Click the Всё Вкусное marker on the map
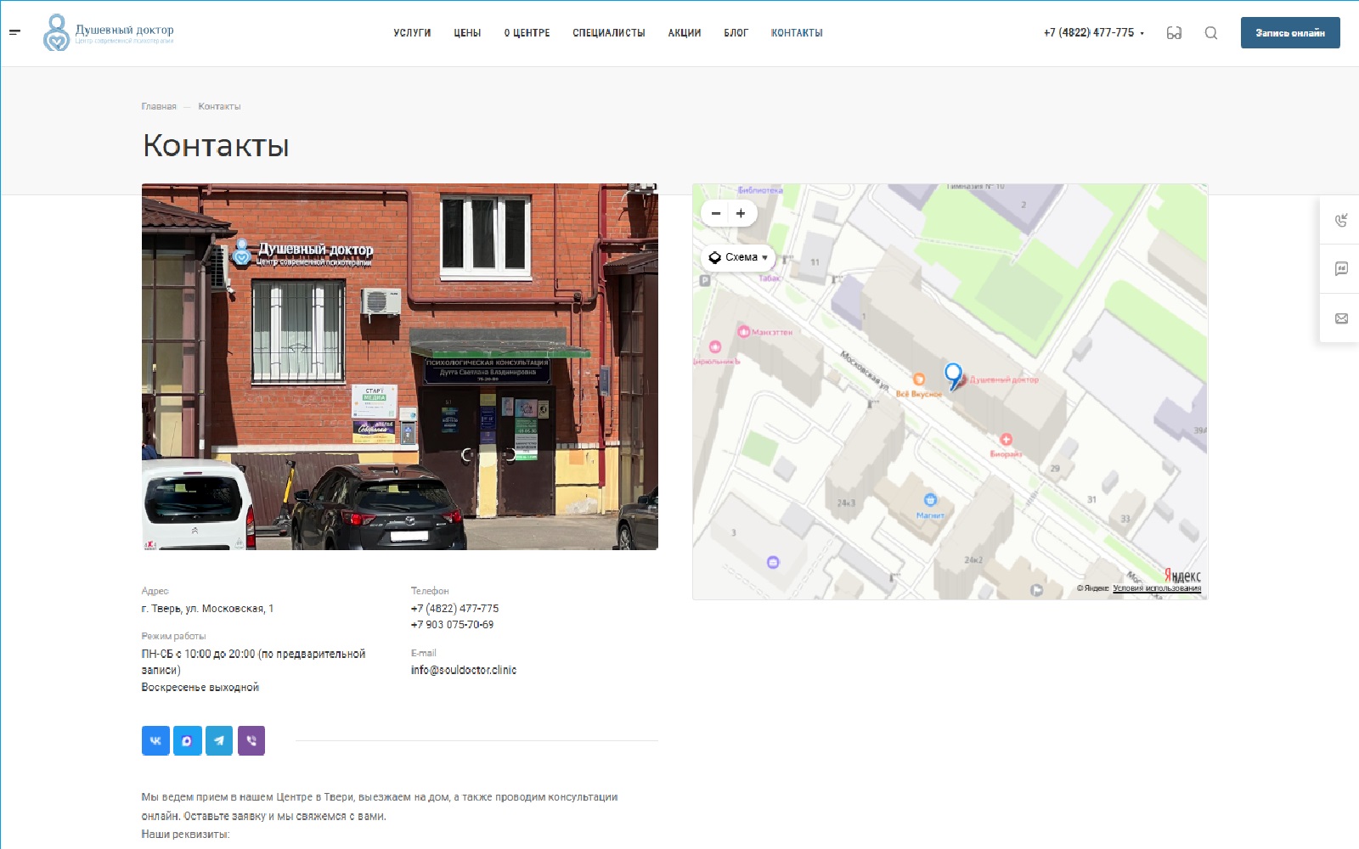Viewport: 1359px width, 849px height. pos(918,380)
